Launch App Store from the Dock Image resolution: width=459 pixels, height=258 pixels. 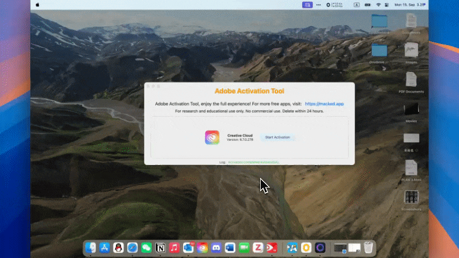105,248
